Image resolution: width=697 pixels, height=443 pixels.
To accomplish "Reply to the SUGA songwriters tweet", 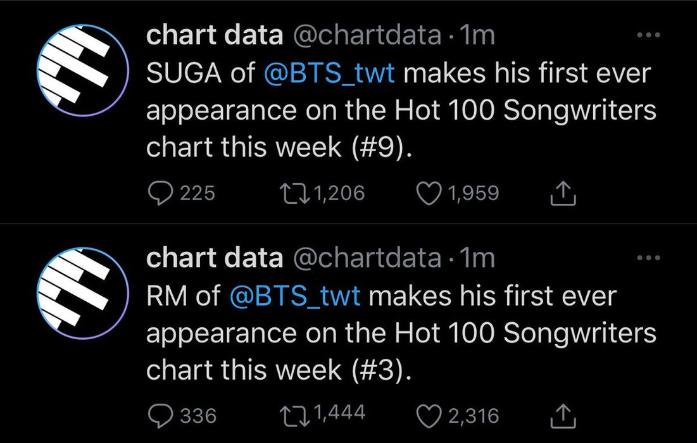I will (x=159, y=193).
